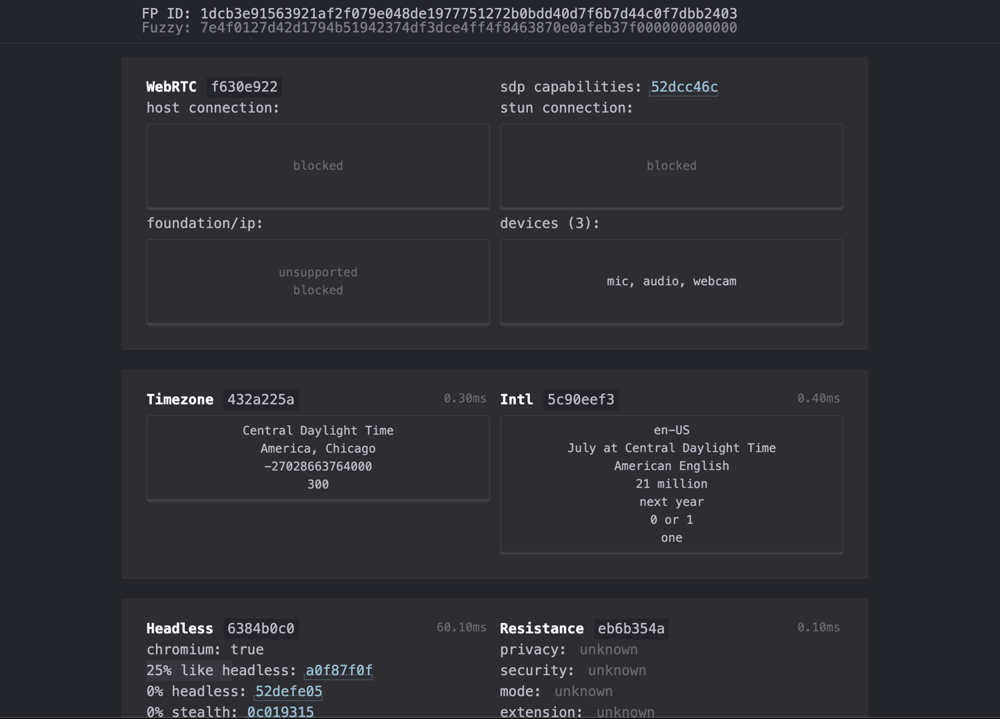Click 'unsupported' in the foundation/ip box
The height and width of the screenshot is (719, 1000).
[x=318, y=272]
